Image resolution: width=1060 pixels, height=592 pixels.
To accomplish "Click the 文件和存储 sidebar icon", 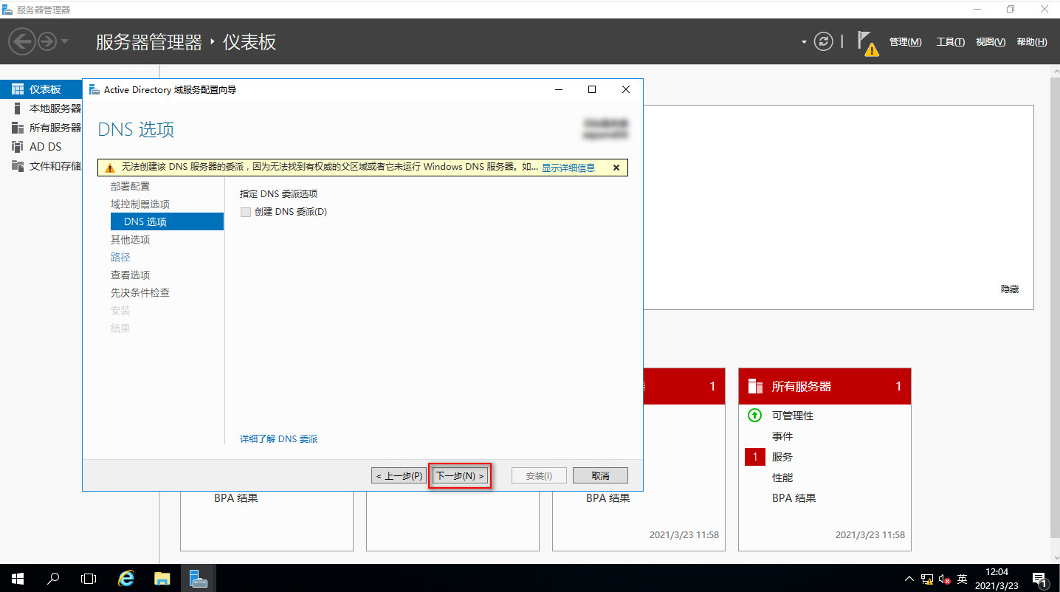I will pos(18,166).
